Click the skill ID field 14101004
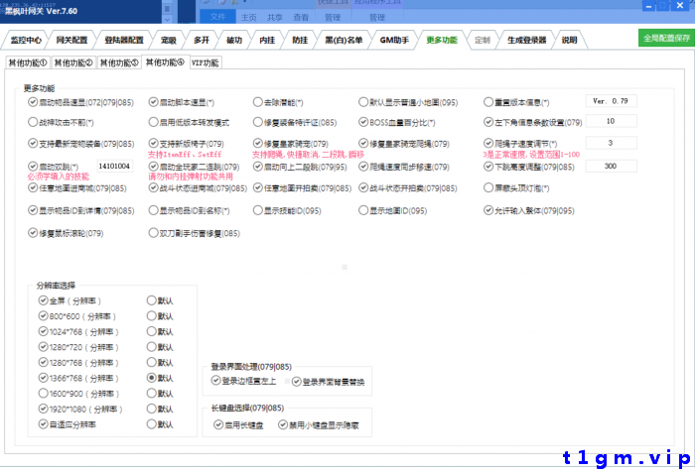This screenshot has width=695, height=474. tap(114, 166)
